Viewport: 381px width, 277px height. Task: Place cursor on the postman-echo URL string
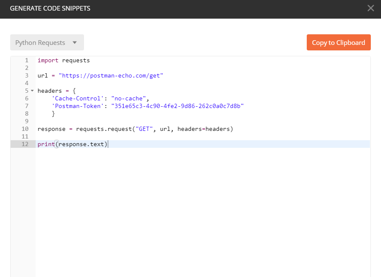[110, 75]
